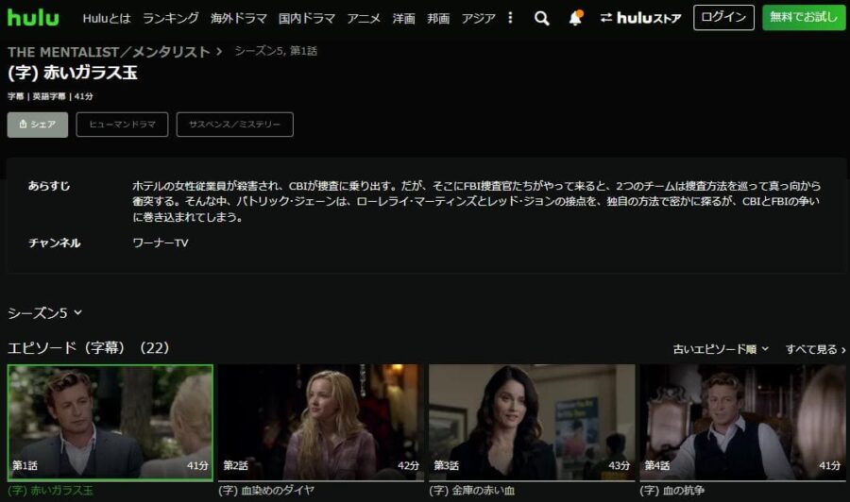Open the three-dot more menu
This screenshot has width=850, height=502.
[511, 18]
